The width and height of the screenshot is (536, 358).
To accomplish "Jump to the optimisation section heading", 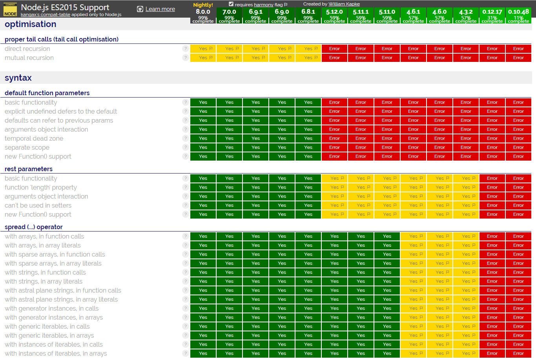I will [x=31, y=24].
